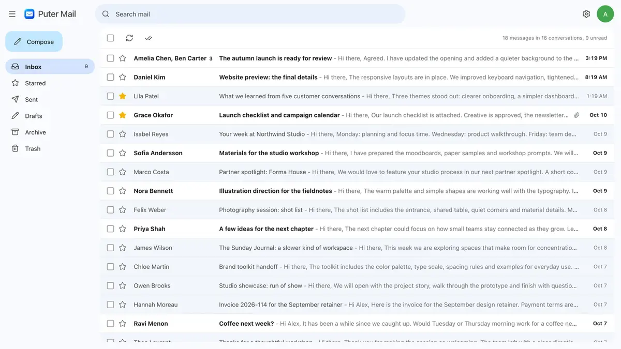Tick the Isabel Reyes email checkbox
The width and height of the screenshot is (621, 349).
click(x=110, y=134)
